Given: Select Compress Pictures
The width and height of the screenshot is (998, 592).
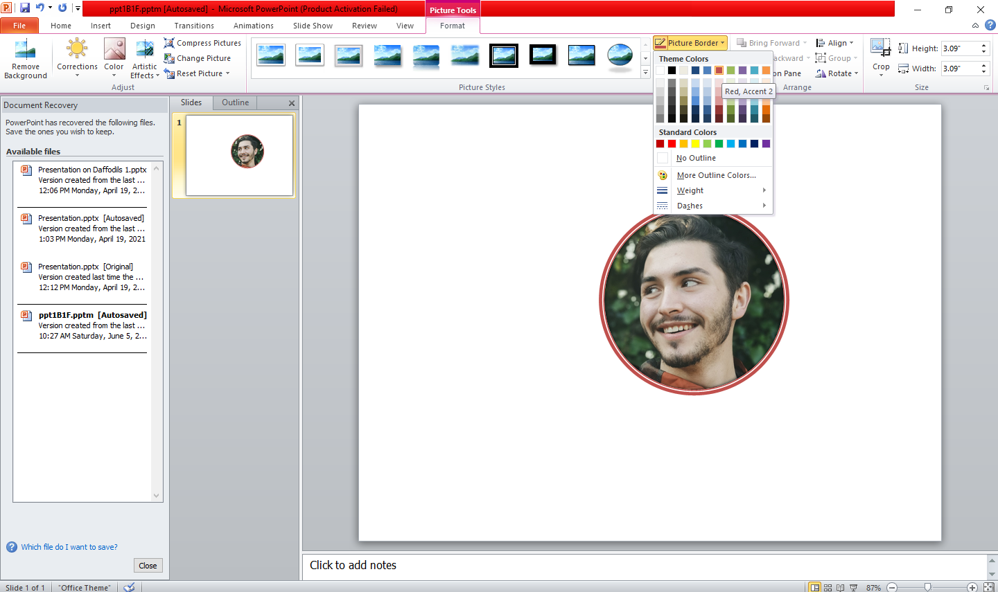Looking at the screenshot, I should [203, 42].
